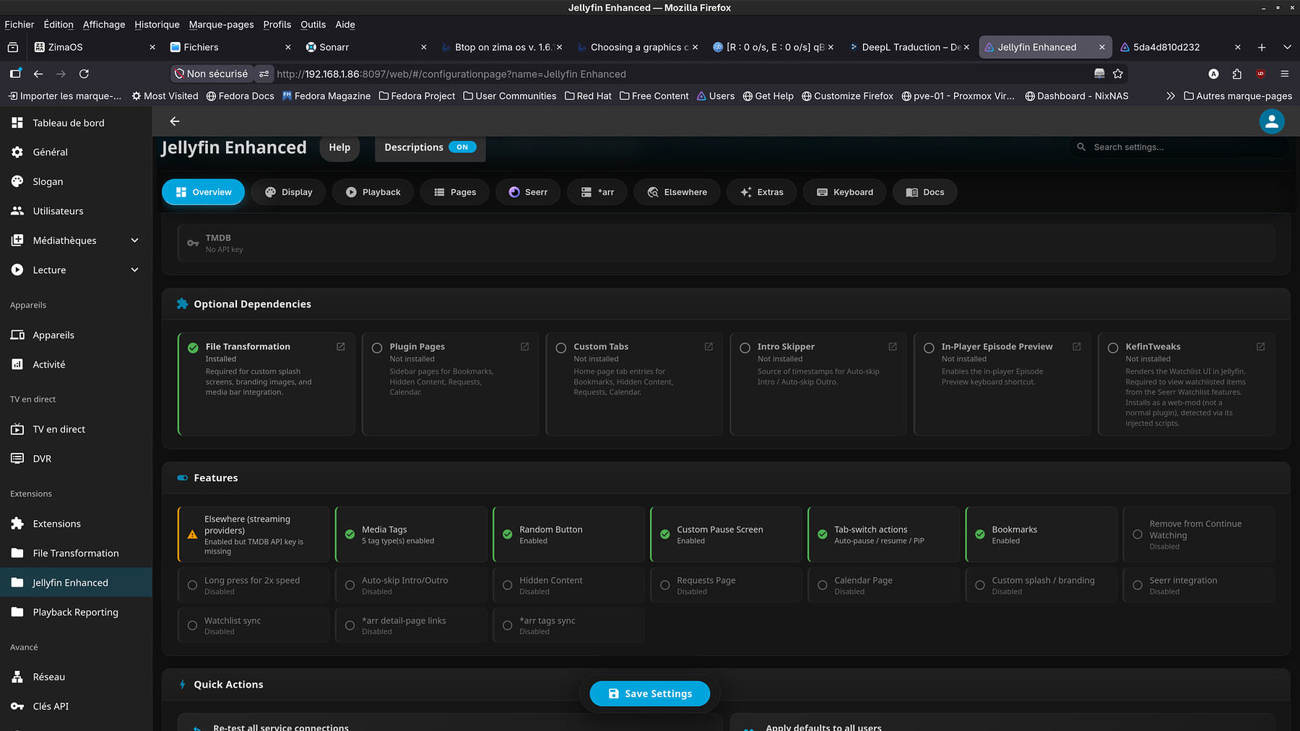The height and width of the screenshot is (731, 1300).
Task: Click the Utilisateurs people icon
Action: click(17, 211)
